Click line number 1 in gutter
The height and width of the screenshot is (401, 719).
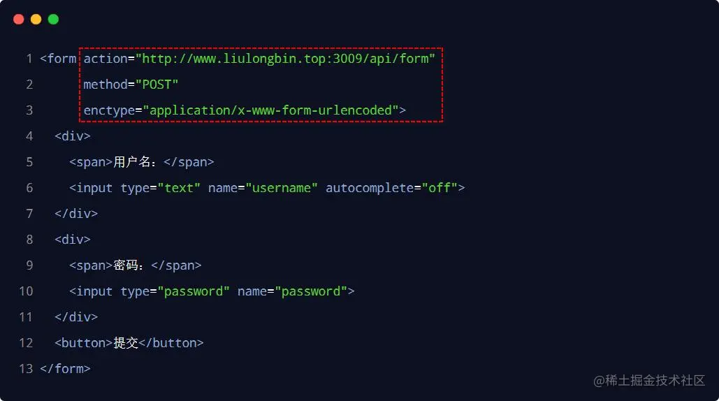point(29,59)
